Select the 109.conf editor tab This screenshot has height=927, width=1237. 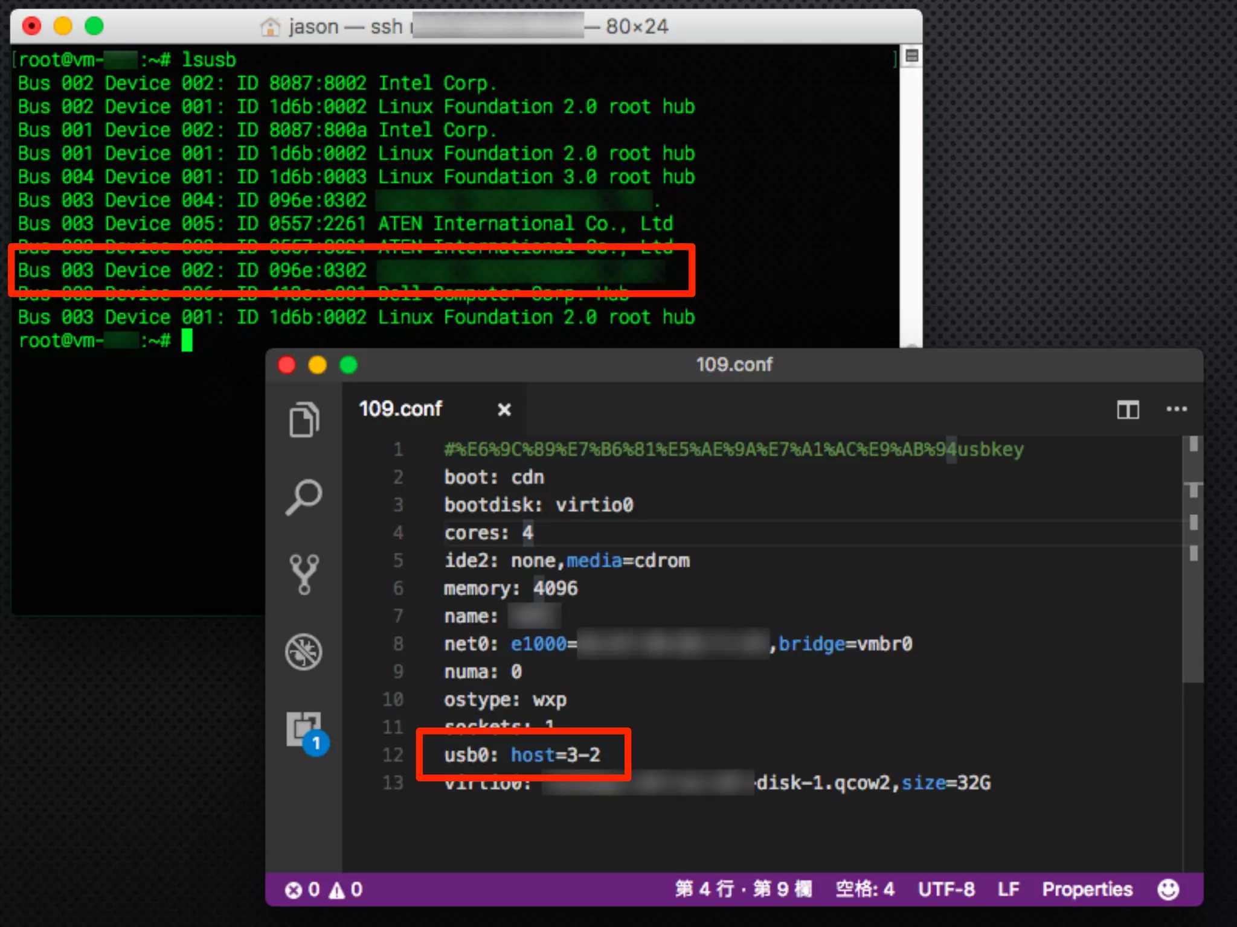click(x=401, y=409)
